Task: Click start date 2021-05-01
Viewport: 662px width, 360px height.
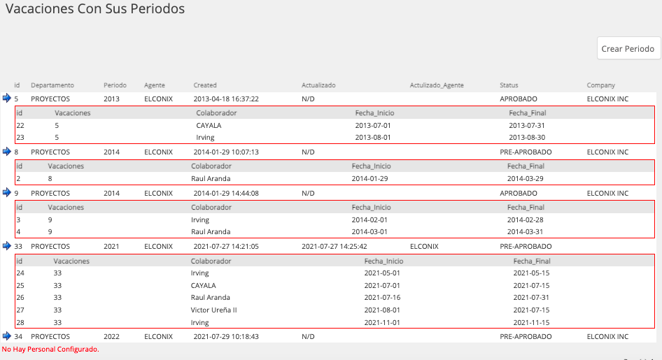Action: [382, 273]
